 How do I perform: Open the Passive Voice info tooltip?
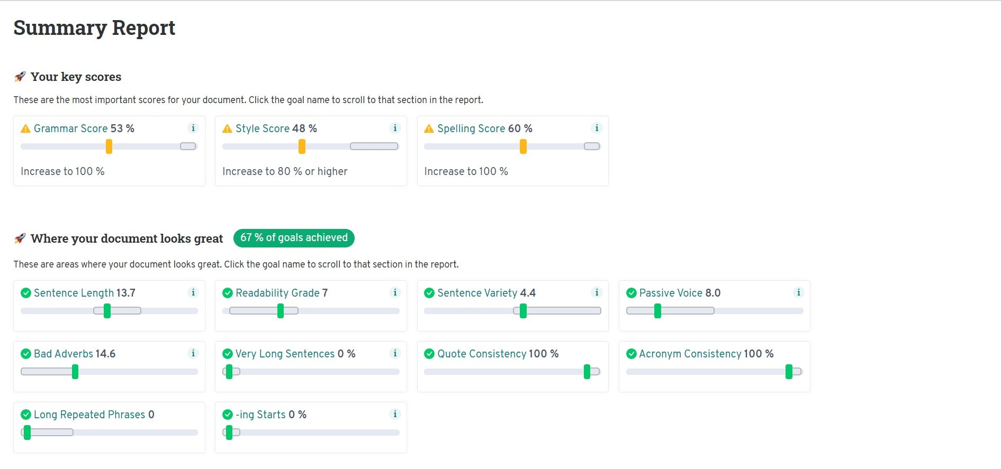[x=798, y=292]
